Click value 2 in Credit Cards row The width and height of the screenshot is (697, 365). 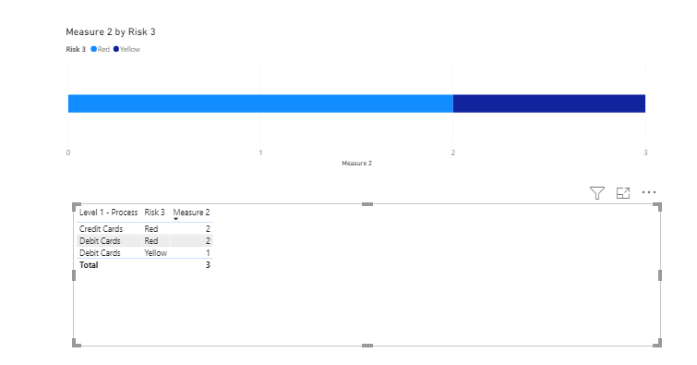pos(208,229)
